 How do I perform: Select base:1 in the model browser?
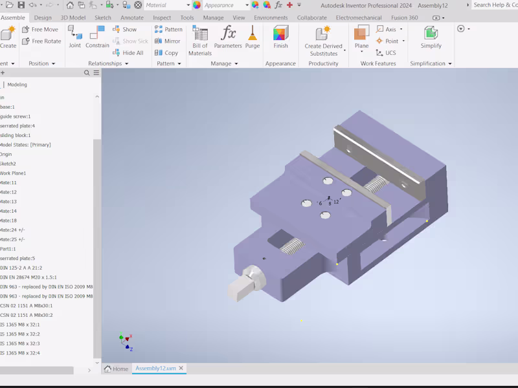coord(7,107)
